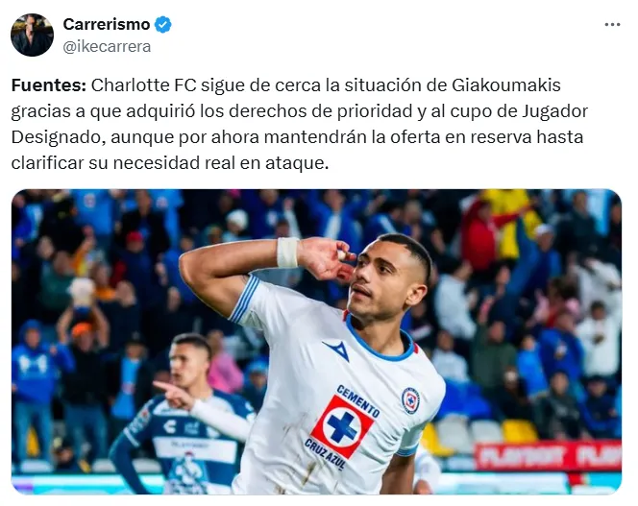Open the @ikecarrera handle link

(107, 47)
